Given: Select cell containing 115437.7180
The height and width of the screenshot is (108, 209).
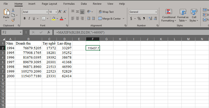Looking at the screenshot, I should click(28, 76).
